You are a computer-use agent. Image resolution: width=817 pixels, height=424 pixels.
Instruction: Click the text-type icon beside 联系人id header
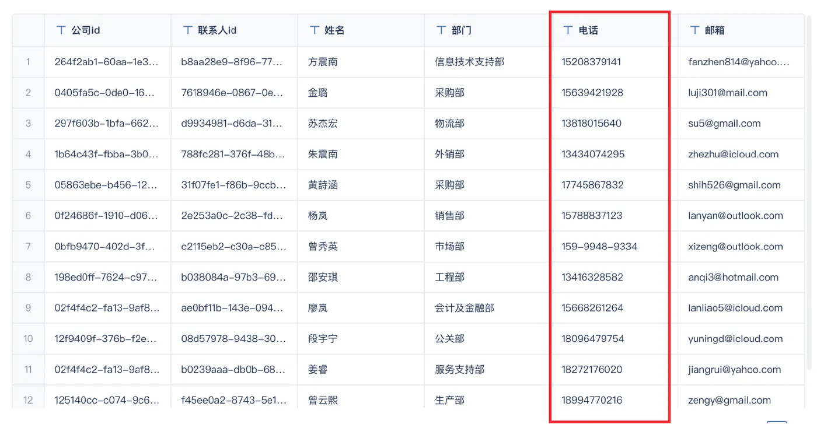[187, 30]
